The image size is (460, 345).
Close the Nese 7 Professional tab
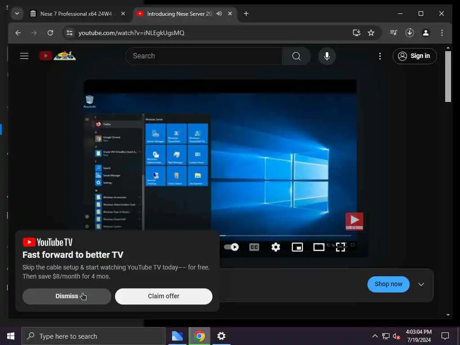123,14
